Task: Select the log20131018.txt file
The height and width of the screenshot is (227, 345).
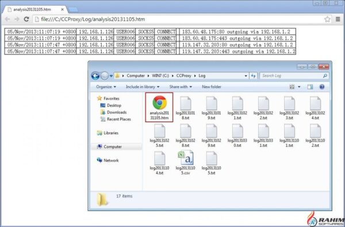Action: point(185,108)
